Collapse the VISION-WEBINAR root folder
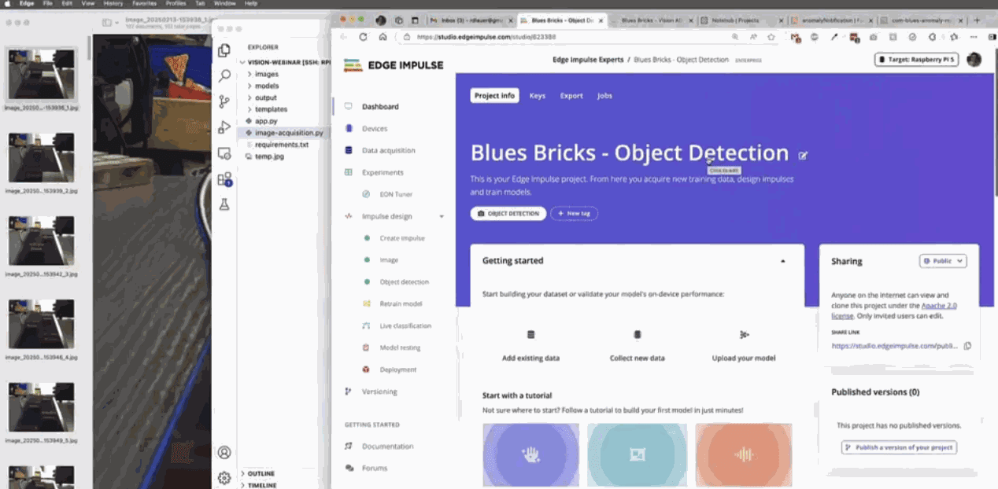 pyautogui.click(x=242, y=61)
